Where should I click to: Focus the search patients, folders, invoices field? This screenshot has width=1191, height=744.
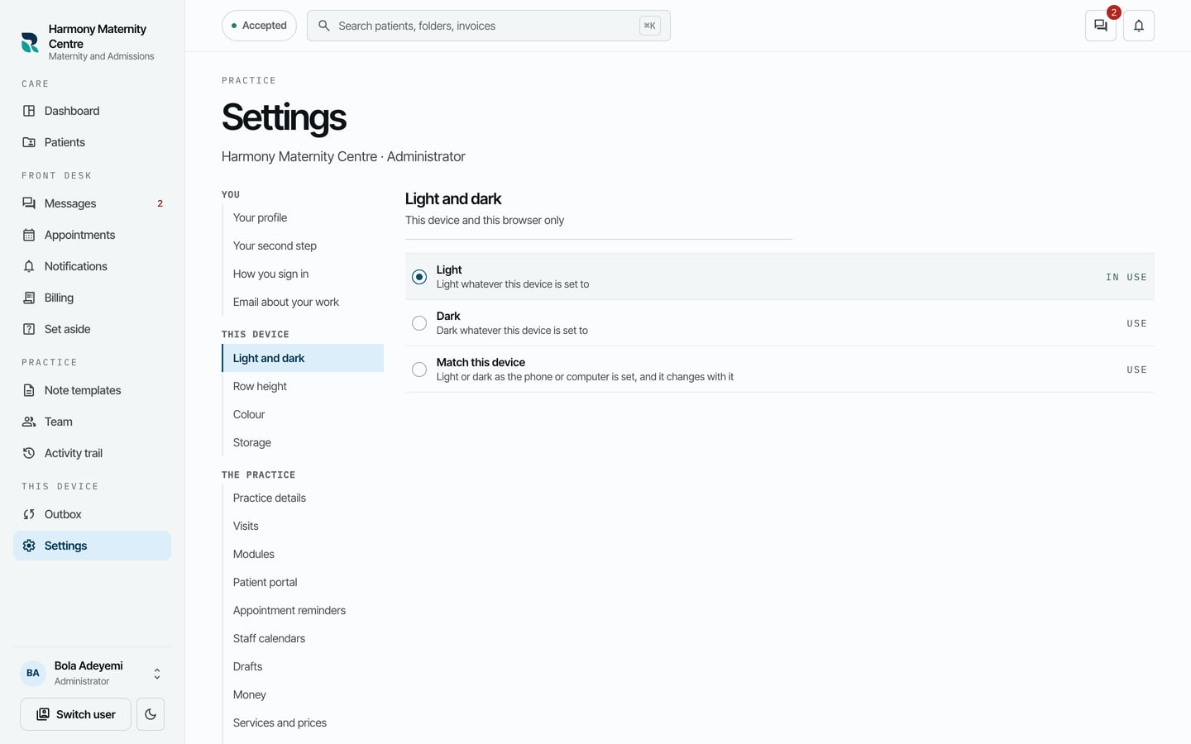click(488, 26)
